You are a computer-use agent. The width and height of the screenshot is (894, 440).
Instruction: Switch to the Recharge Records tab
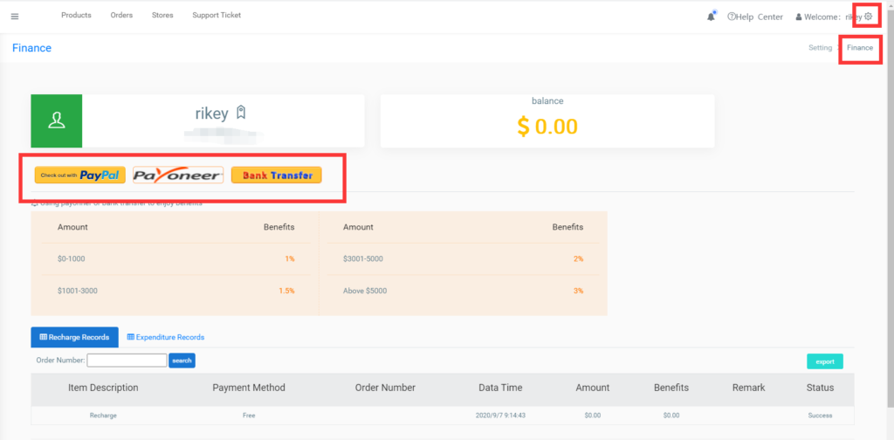(75, 337)
